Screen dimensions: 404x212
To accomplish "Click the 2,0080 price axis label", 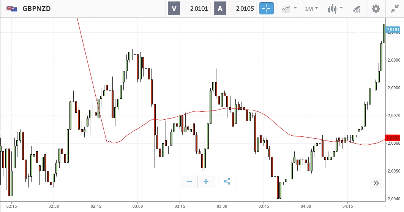I will coord(394,88).
